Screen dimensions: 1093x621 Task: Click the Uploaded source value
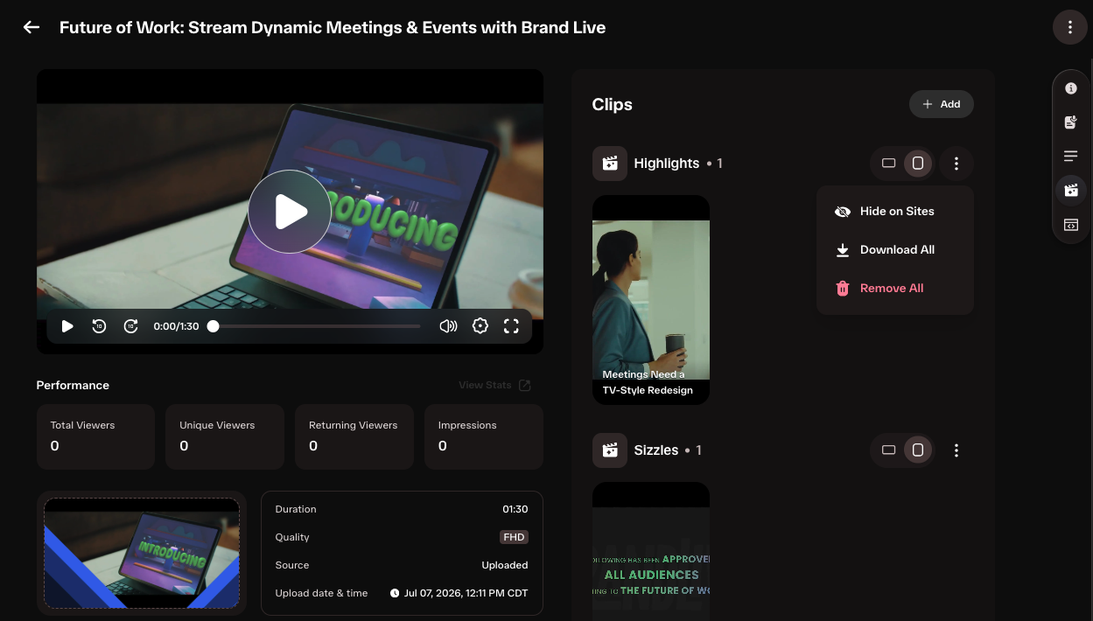[505, 565]
